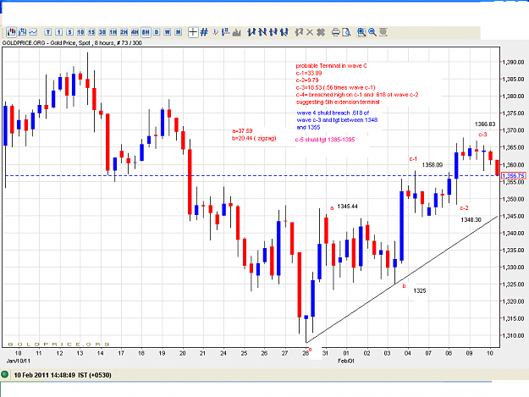Click the first blue trend-line drawing tool
The width and height of the screenshot is (529, 397).
tap(251, 32)
